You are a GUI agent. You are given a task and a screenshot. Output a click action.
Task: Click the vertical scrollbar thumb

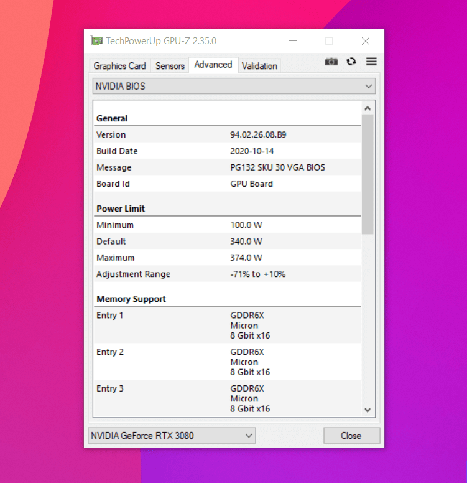(368, 174)
